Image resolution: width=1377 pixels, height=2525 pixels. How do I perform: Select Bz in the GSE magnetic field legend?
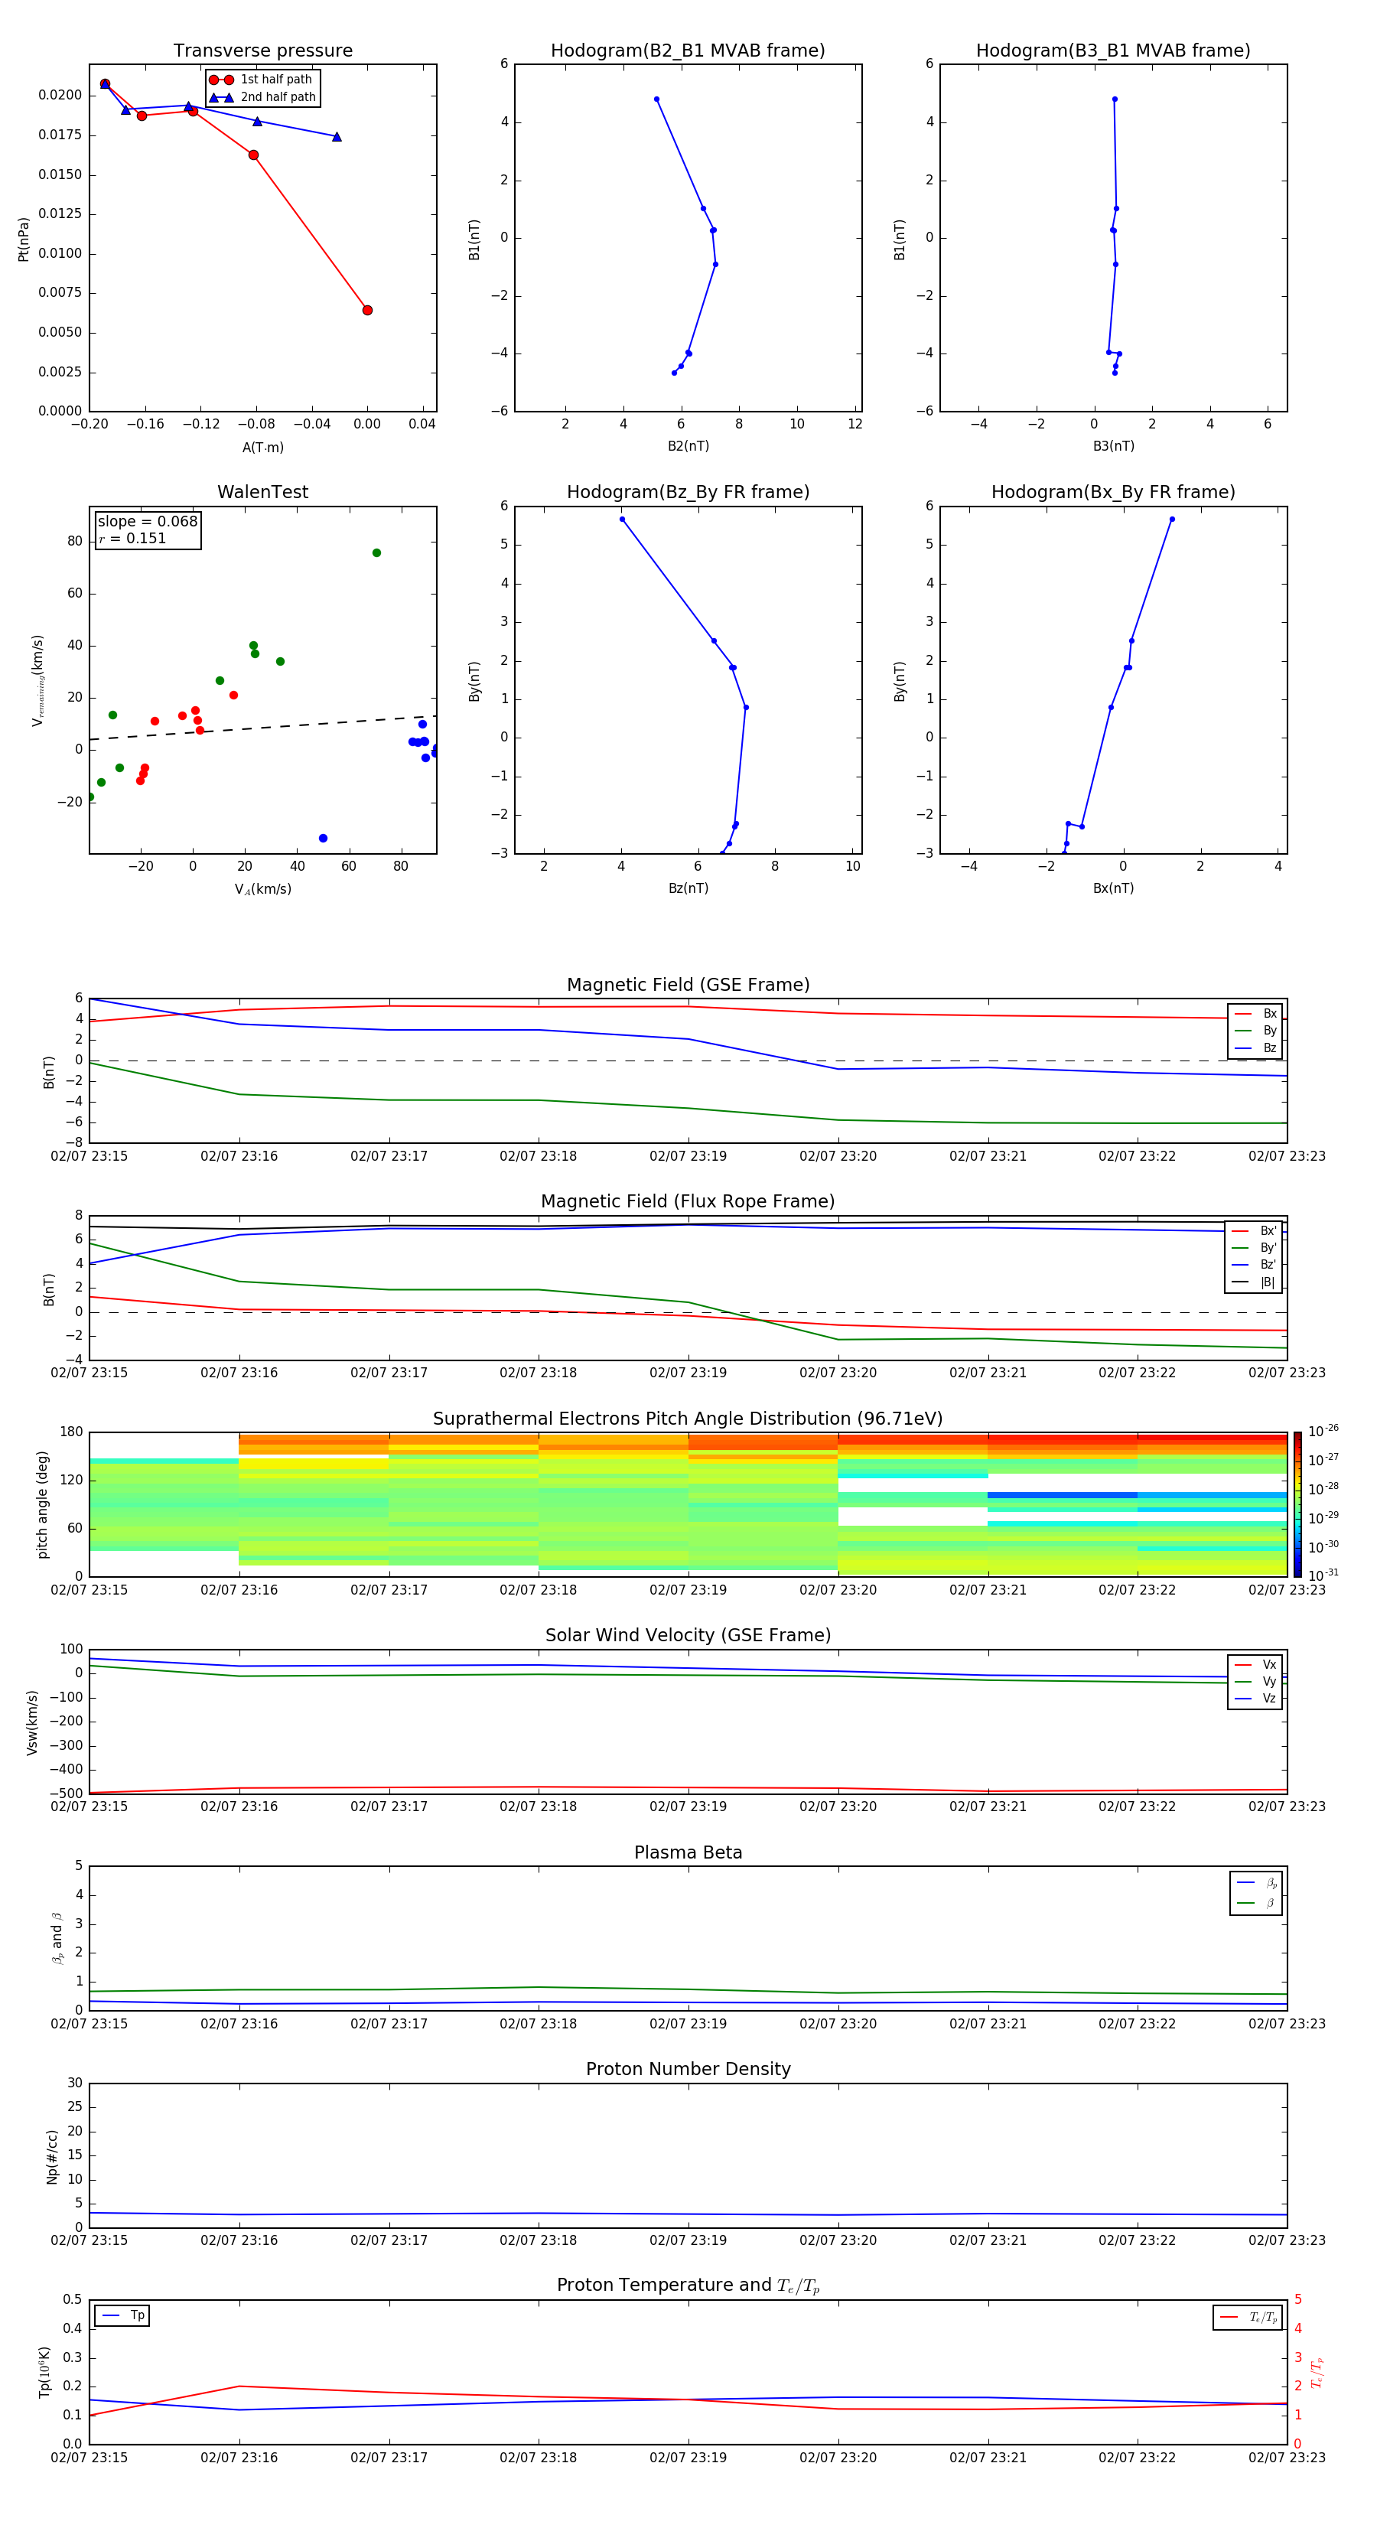1255,1047
